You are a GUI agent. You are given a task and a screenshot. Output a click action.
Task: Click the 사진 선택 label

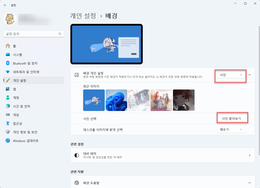(x=90, y=119)
